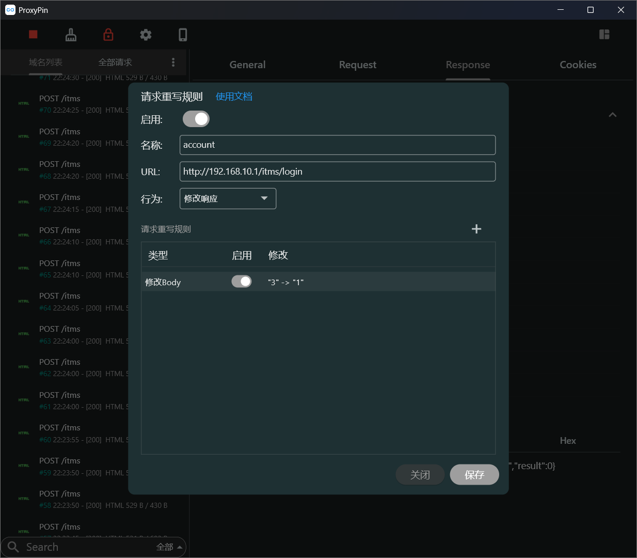Click the 名称 name field with account
637x558 pixels.
337,145
